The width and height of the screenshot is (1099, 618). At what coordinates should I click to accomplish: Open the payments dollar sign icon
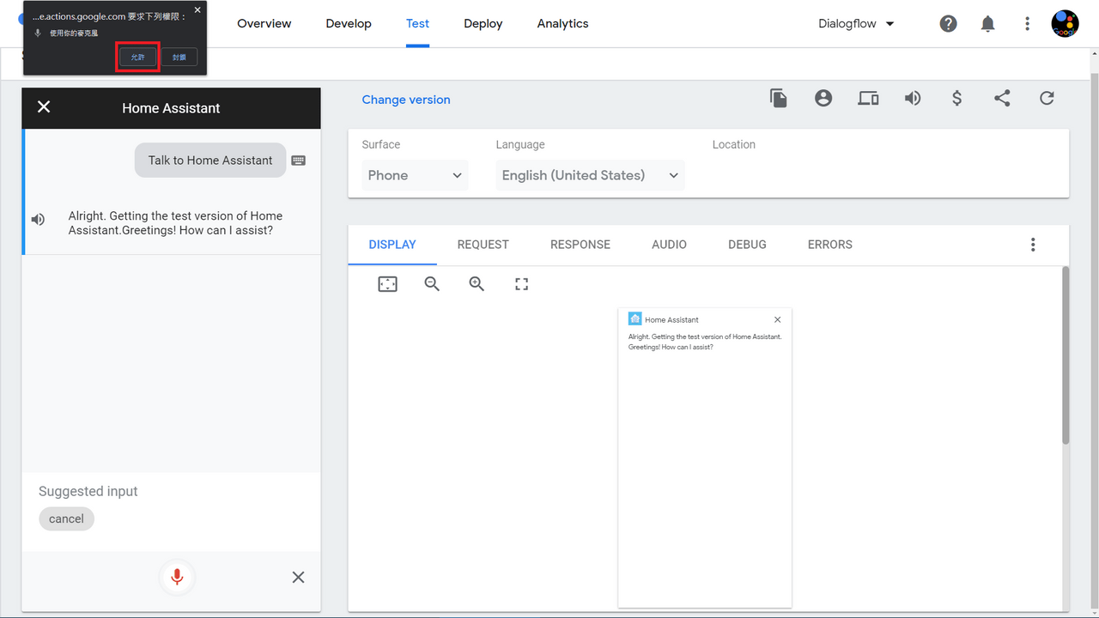957,99
